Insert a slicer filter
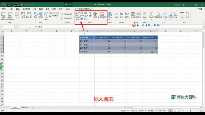The height and width of the screenshot is (115, 205). point(133,15)
